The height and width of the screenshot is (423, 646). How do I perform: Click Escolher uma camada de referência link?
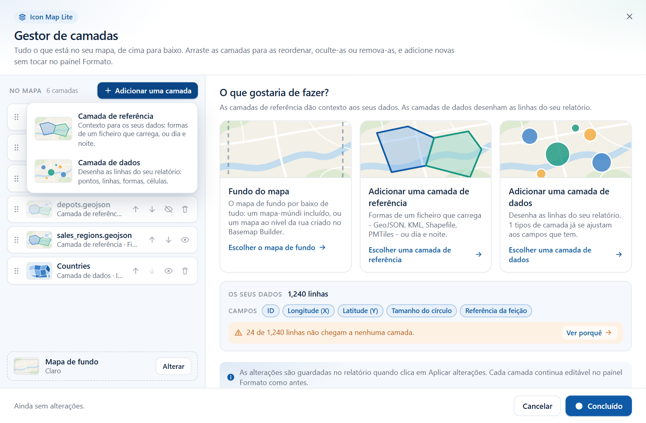point(425,255)
